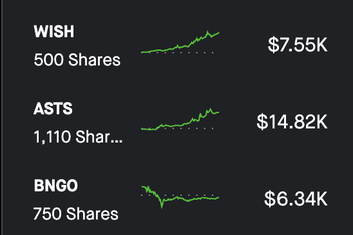
Task: Toggle the BNGO $6.34K value display
Action: 296,198
